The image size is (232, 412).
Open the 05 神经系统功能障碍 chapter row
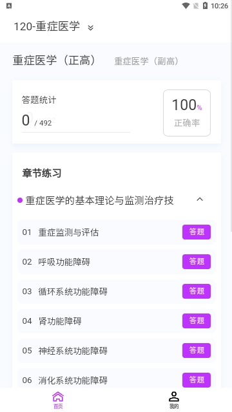pyautogui.click(x=117, y=350)
